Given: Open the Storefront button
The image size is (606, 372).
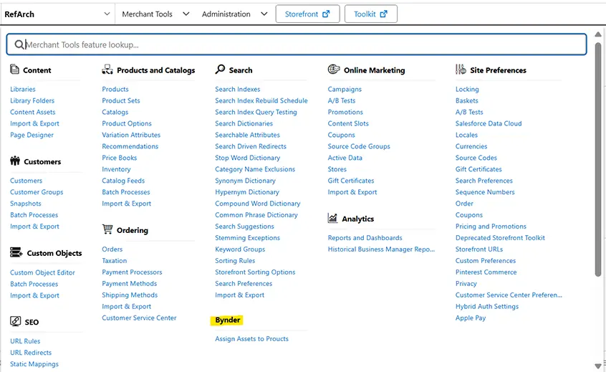Looking at the screenshot, I should (307, 14).
